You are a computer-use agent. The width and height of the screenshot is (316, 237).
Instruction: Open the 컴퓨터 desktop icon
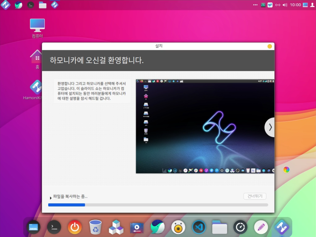[37, 28]
